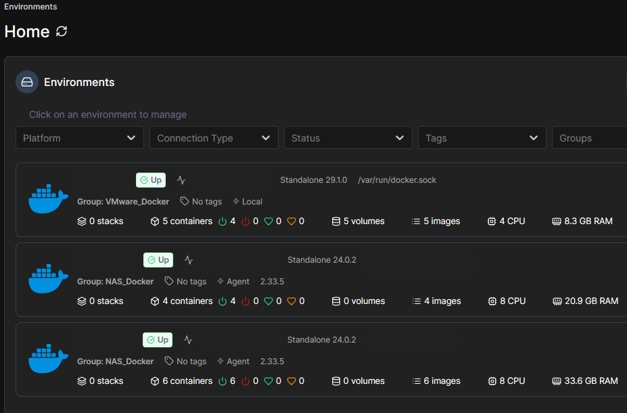The height and width of the screenshot is (413, 627).
Task: Open the Connection Type filter dropdown
Action: 214,138
